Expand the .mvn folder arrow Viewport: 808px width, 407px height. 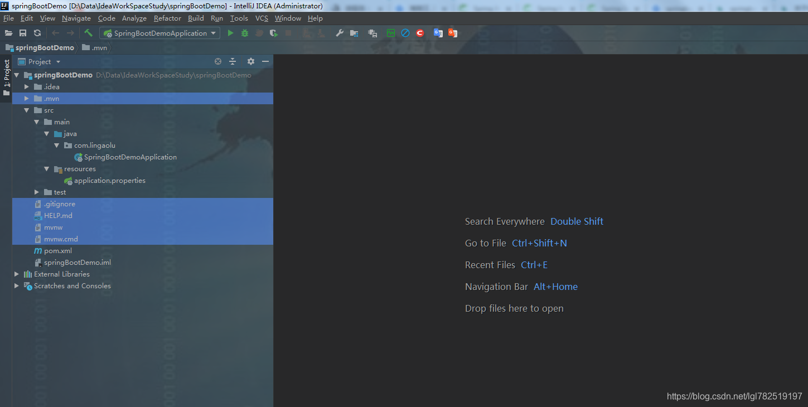click(x=27, y=99)
